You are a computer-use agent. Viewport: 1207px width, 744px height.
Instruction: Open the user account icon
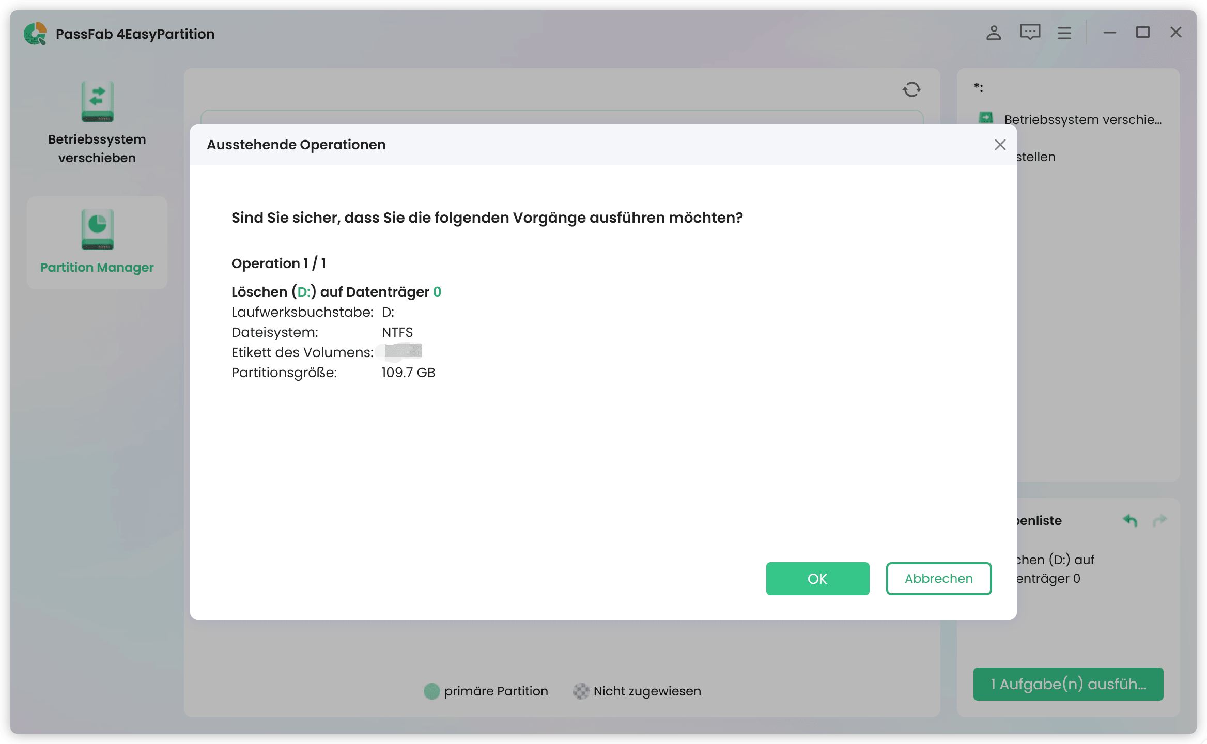click(x=993, y=33)
